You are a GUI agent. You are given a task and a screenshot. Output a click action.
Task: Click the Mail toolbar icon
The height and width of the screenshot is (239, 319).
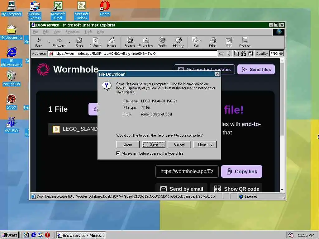coord(195,42)
